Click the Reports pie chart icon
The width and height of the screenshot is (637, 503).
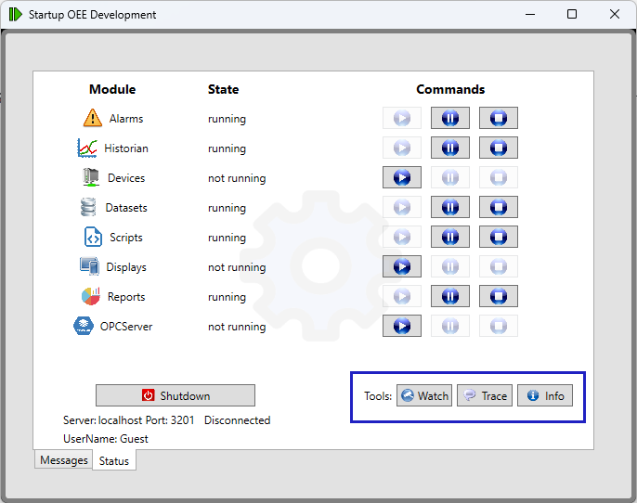click(x=91, y=296)
